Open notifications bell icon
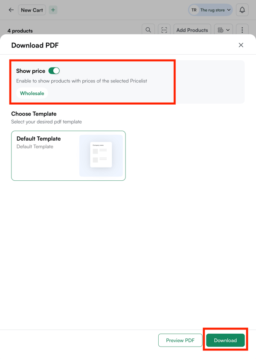This screenshot has height=359, width=256. tap(242, 10)
